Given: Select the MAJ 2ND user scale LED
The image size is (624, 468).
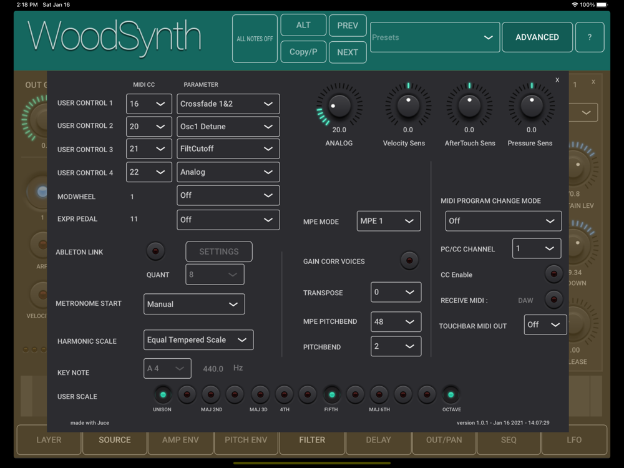Looking at the screenshot, I should click(211, 394).
